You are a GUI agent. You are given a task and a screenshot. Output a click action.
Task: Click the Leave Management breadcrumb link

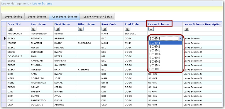click(15, 4)
